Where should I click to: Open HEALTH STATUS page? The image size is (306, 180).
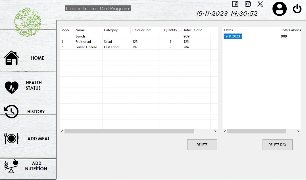tap(34, 85)
